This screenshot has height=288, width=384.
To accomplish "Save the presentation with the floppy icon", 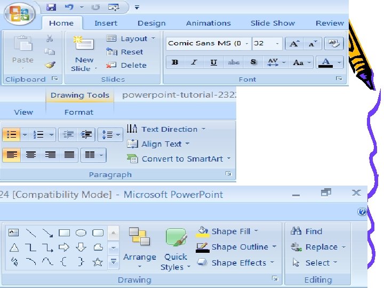I will (x=51, y=7).
